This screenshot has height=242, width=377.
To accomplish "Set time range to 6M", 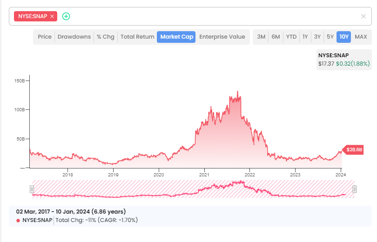I will (276, 37).
